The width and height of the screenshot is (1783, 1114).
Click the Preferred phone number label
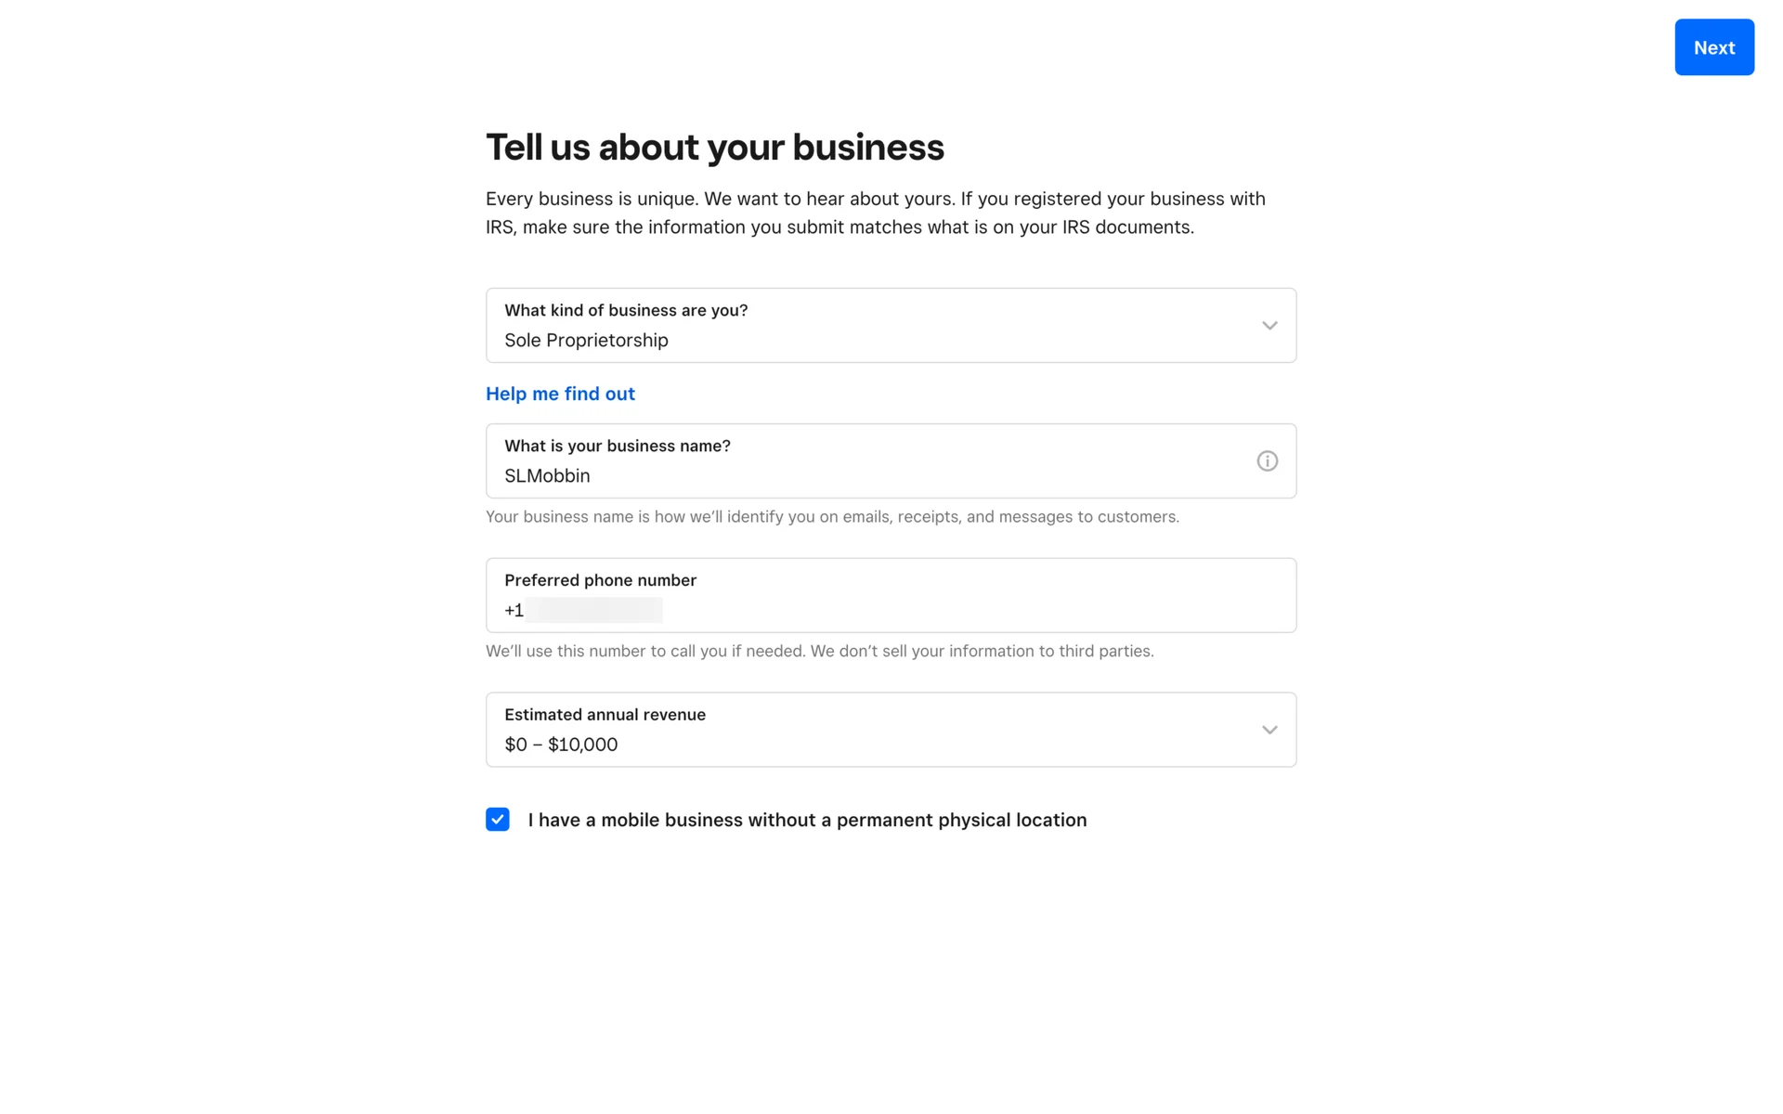pyautogui.click(x=600, y=580)
